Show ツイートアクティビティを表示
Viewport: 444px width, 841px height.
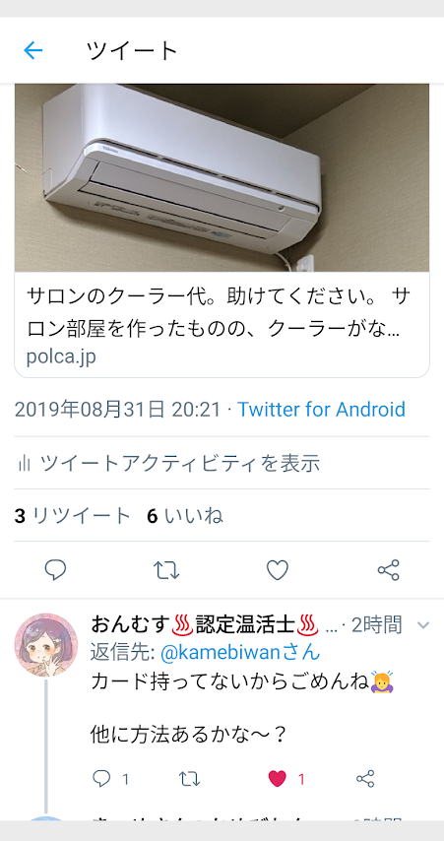(179, 463)
